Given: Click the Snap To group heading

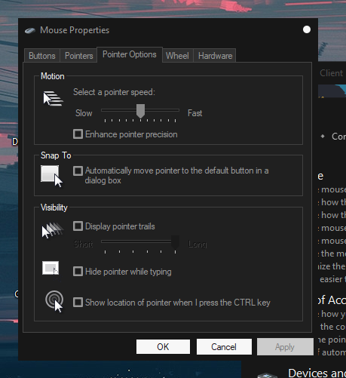Looking at the screenshot, I should point(56,155).
